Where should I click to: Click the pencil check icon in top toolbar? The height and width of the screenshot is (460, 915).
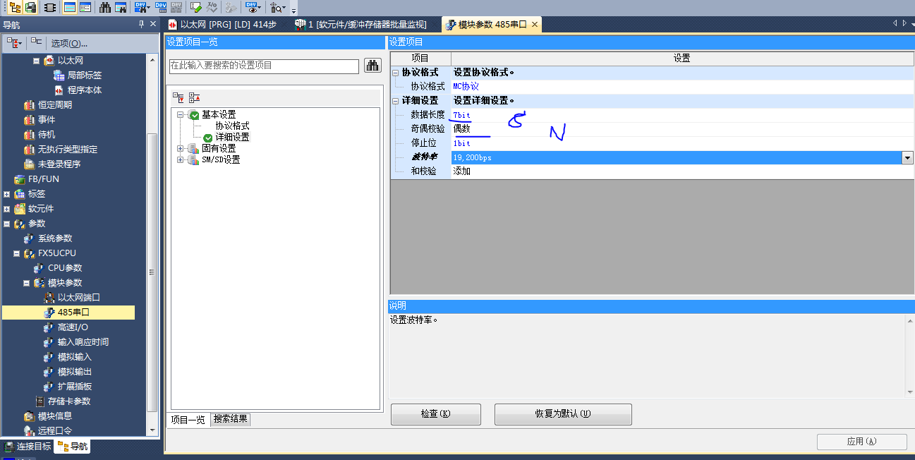(196, 8)
